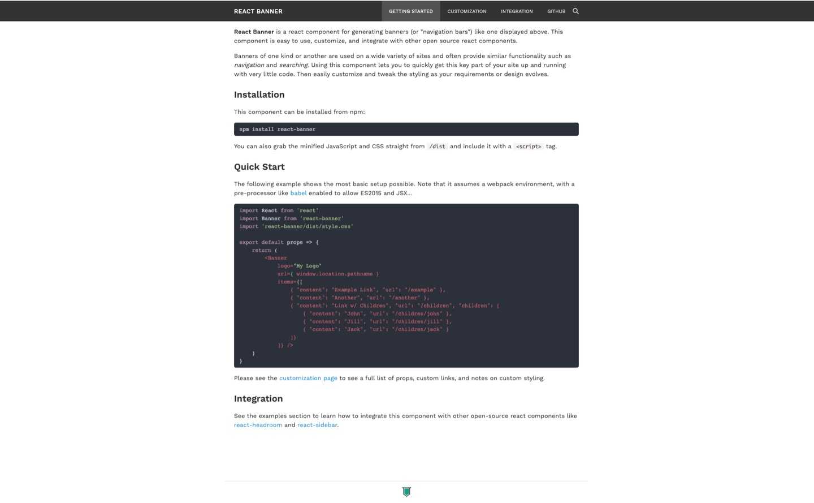Click the Installation heading
The height and width of the screenshot is (503, 814).
pyautogui.click(x=259, y=94)
